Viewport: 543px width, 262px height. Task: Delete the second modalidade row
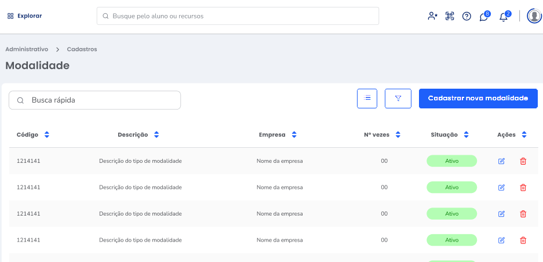point(523,187)
